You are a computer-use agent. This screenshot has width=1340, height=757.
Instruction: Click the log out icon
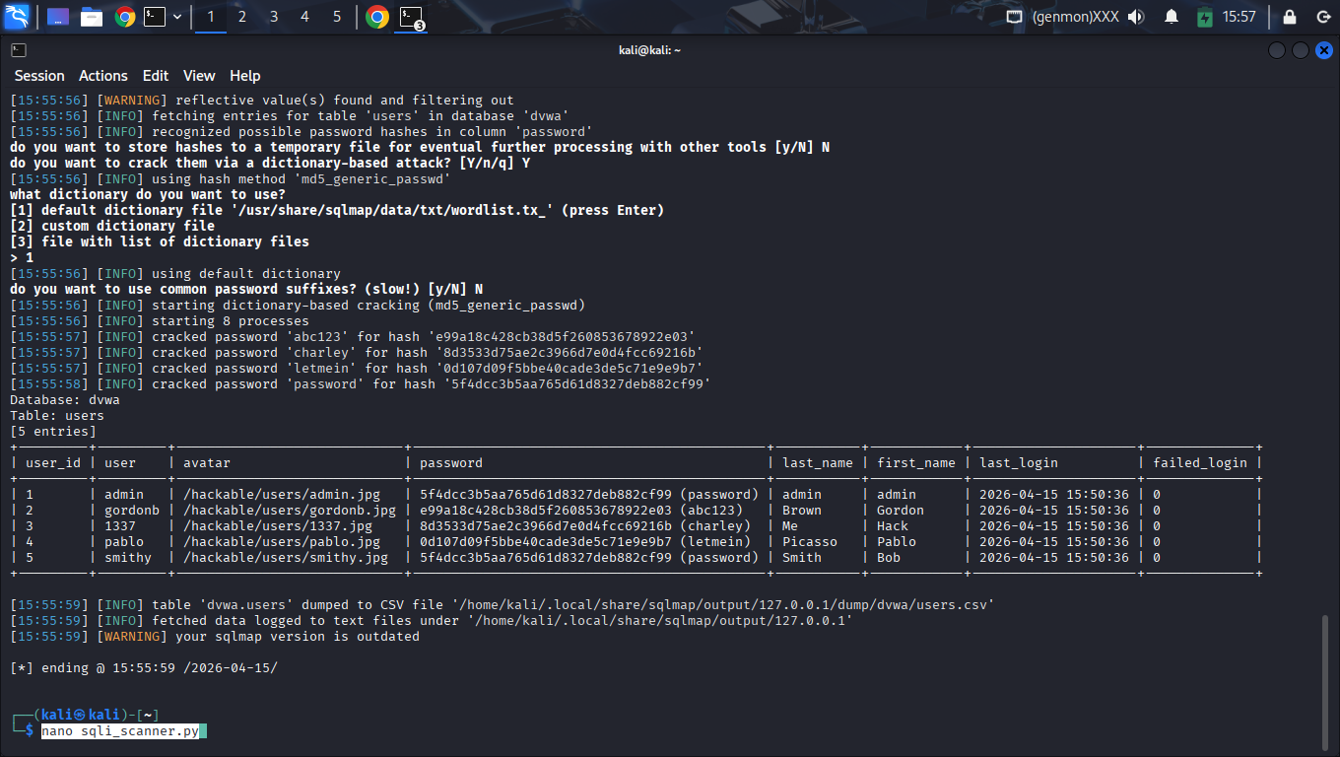click(x=1322, y=17)
